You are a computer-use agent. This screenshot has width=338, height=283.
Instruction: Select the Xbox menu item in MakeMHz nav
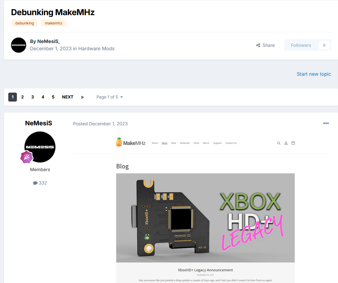click(x=174, y=143)
